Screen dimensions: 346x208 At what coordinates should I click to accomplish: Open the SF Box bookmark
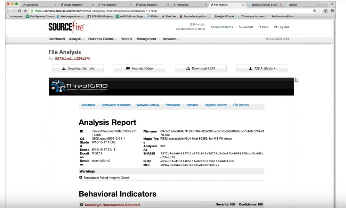click(152, 17)
